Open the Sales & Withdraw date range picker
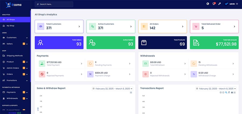This screenshot has width=242, height=114. point(112,89)
